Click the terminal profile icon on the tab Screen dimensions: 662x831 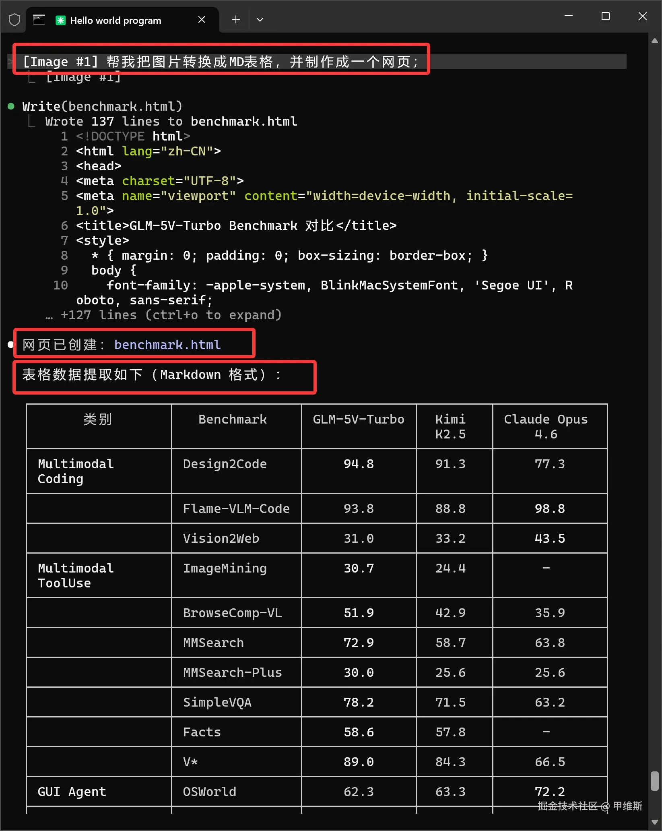pyautogui.click(x=39, y=20)
